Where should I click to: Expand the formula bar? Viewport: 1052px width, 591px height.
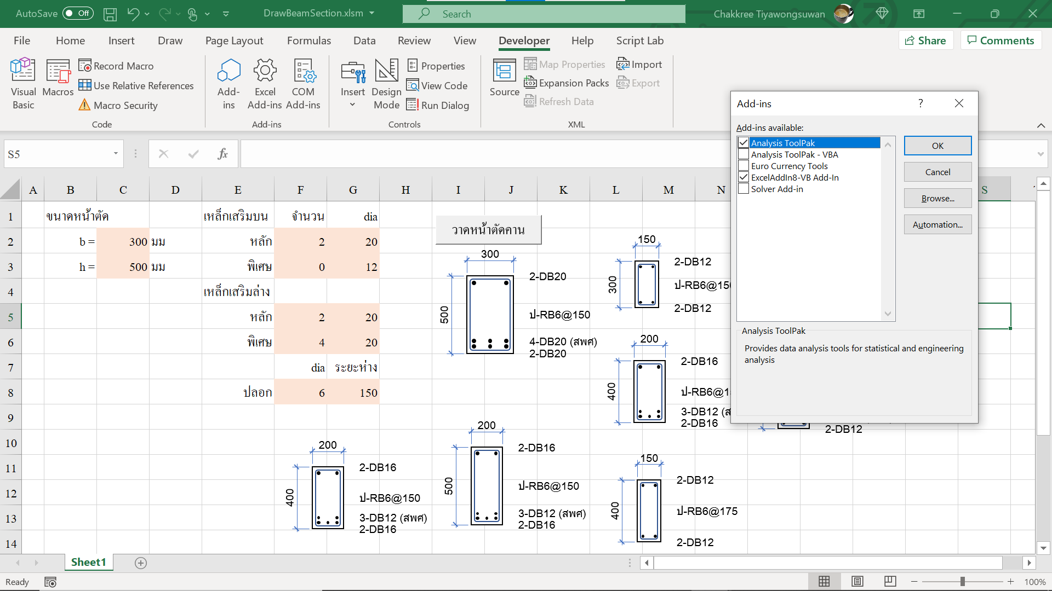pyautogui.click(x=1040, y=154)
